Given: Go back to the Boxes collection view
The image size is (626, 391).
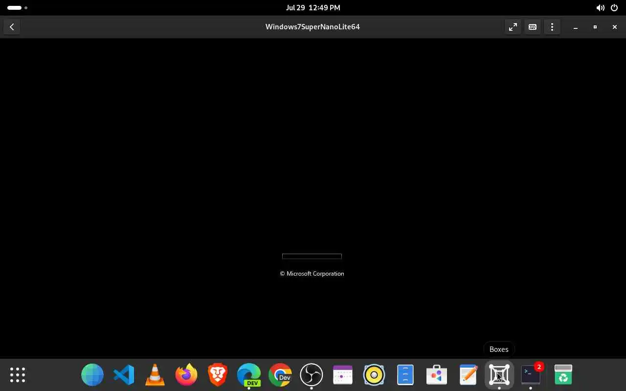Looking at the screenshot, I should pyautogui.click(x=12, y=27).
